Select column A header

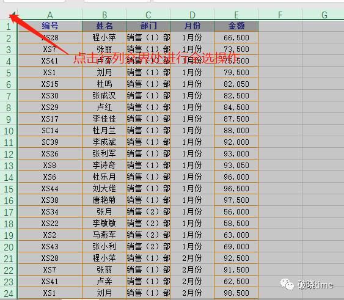50,15
